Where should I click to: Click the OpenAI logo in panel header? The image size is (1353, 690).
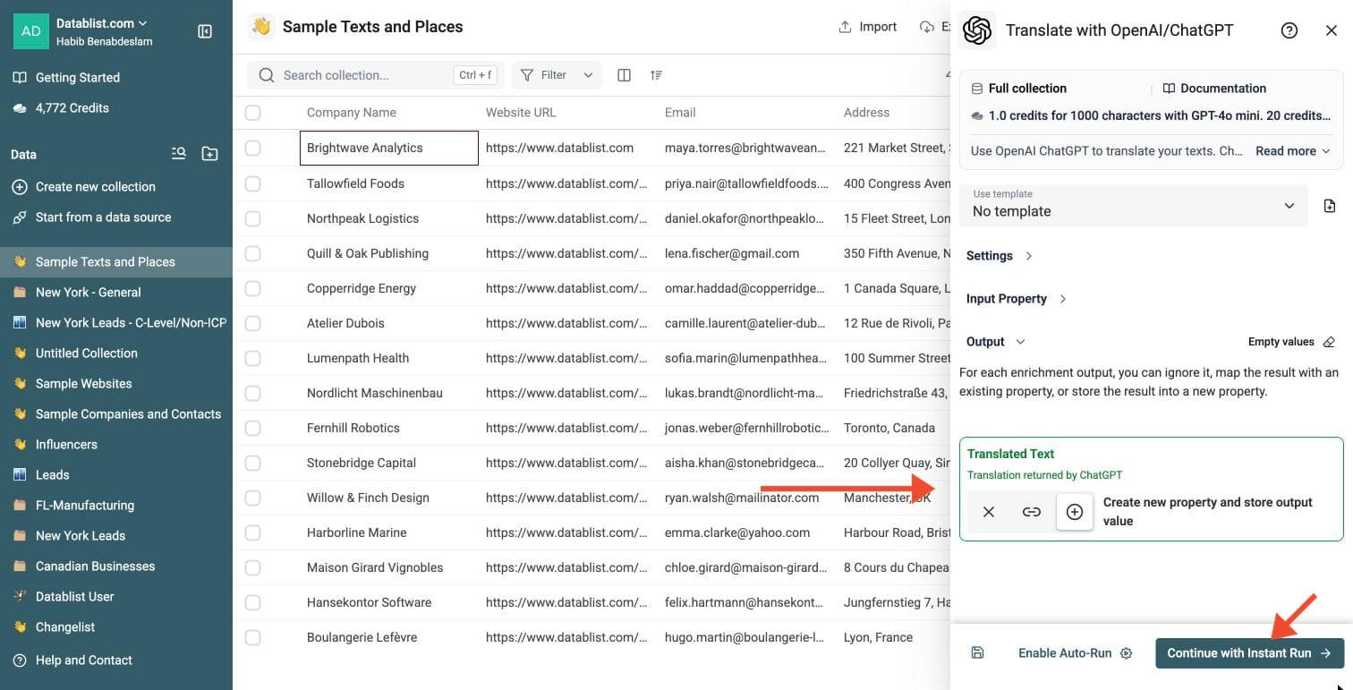977,30
